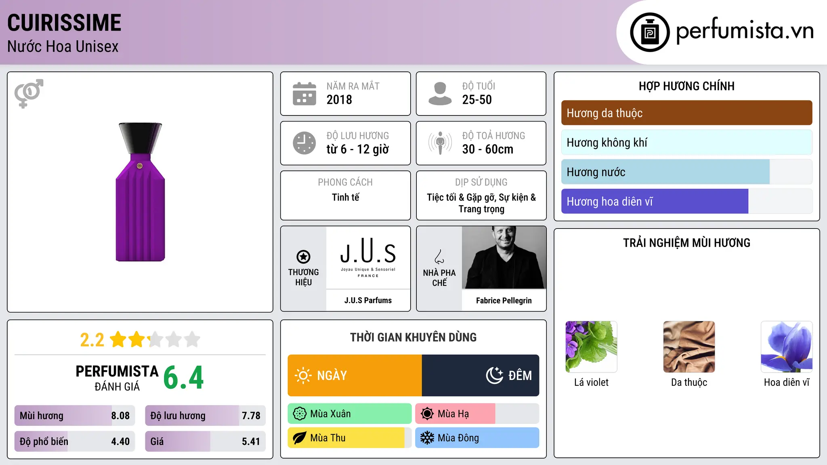
Task: Click the star badge icon above THƯƠNG HIỆU
Action: point(303,257)
